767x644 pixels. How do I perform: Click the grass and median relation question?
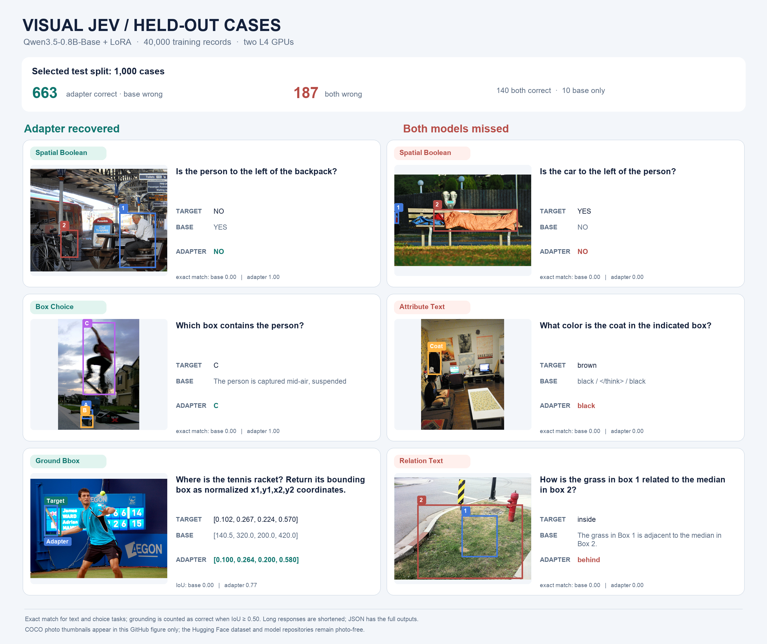pyautogui.click(x=632, y=485)
